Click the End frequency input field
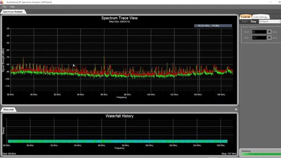 (x=259, y=38)
